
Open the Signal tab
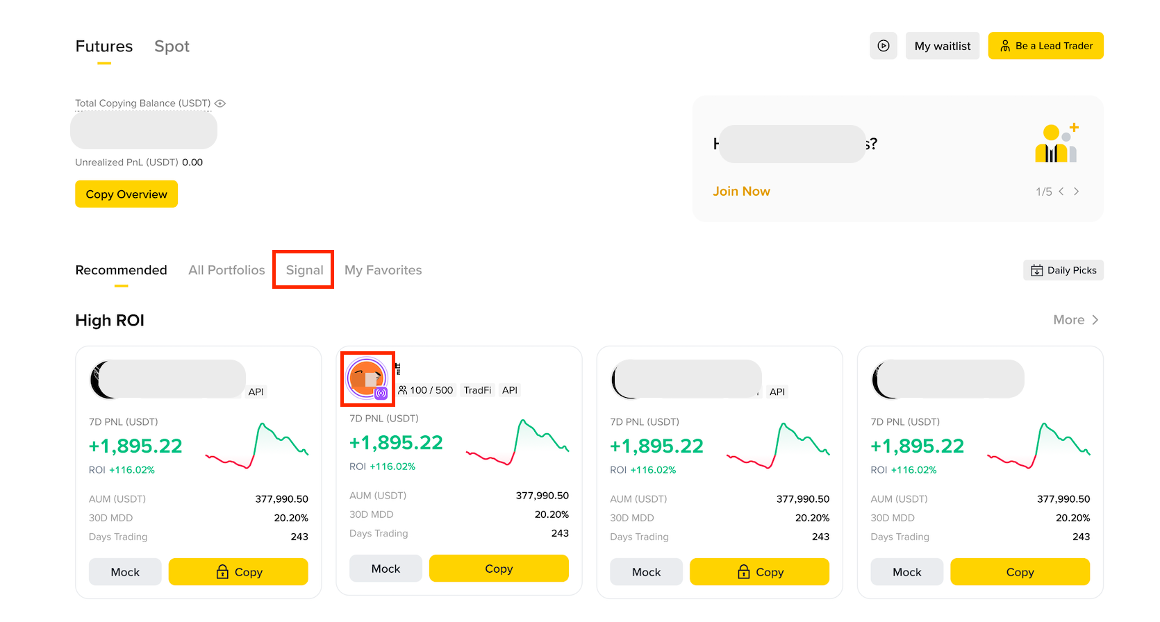tap(304, 270)
